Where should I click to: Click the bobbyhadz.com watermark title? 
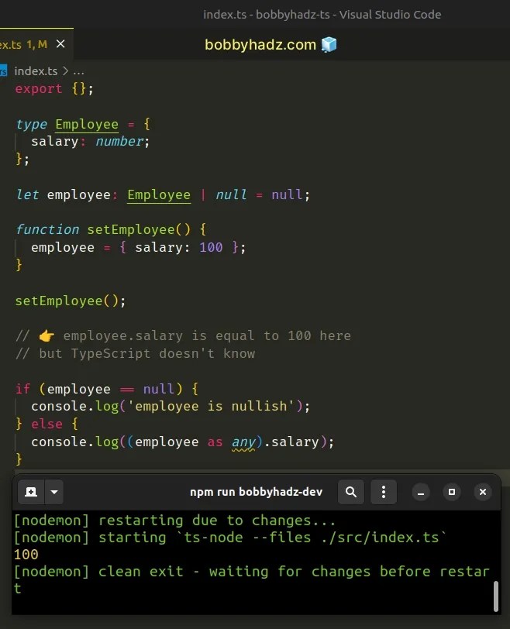pos(260,45)
